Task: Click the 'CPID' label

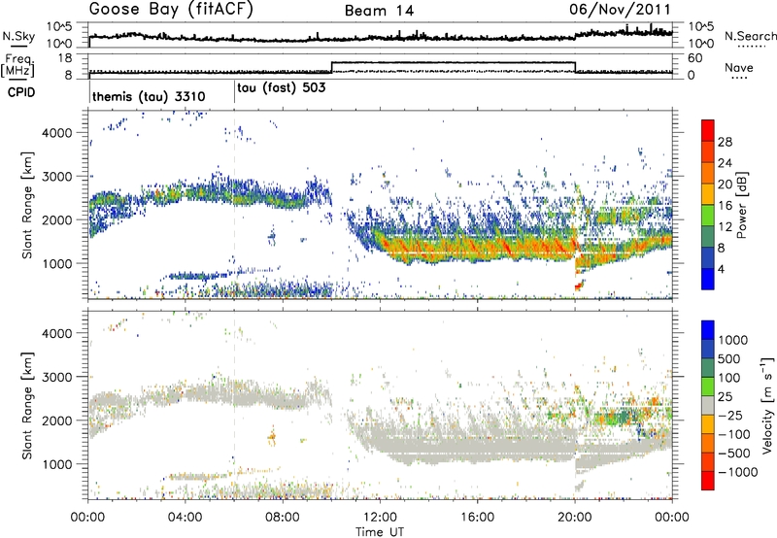Action: pyautogui.click(x=21, y=92)
